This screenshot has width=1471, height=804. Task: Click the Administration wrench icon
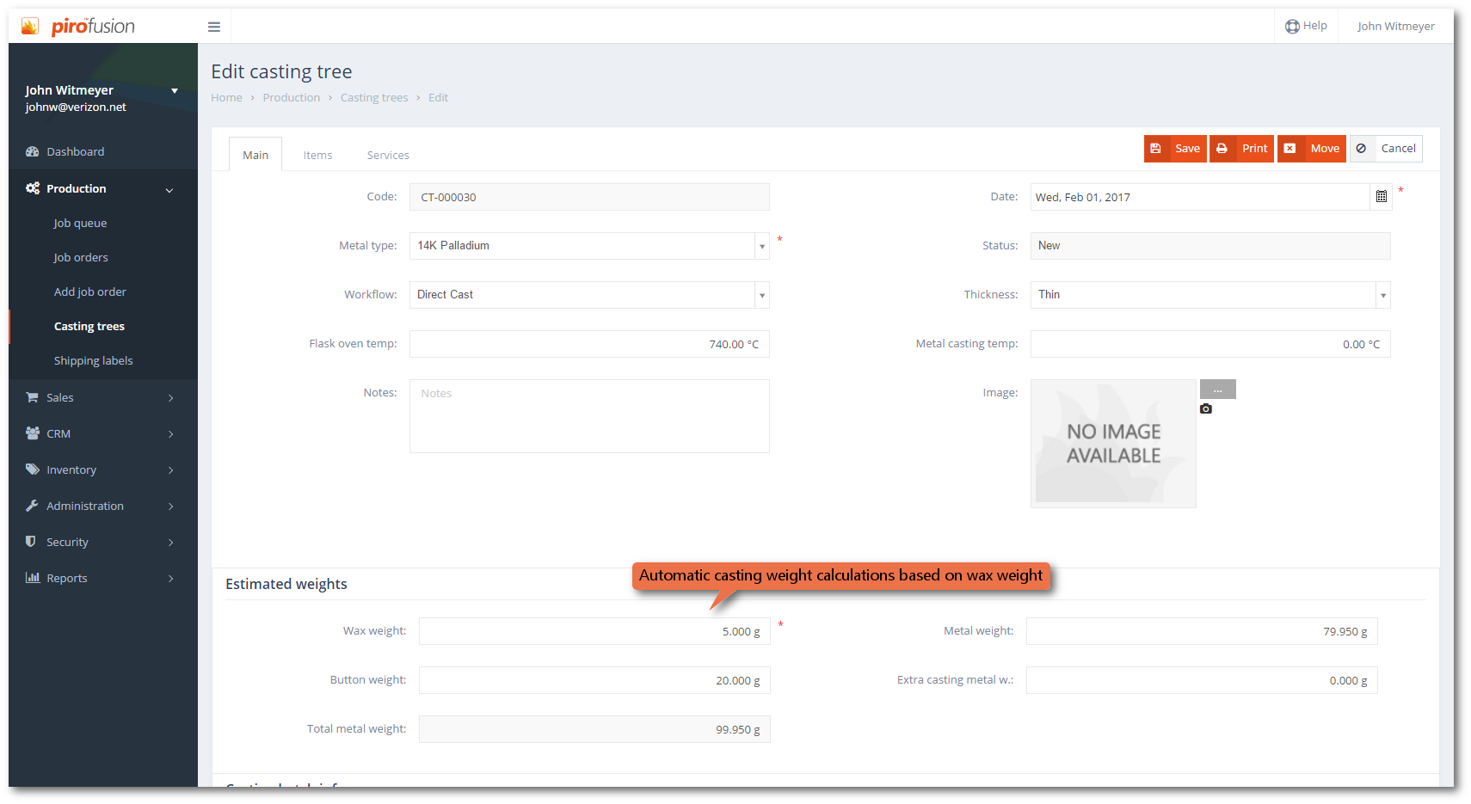point(33,506)
